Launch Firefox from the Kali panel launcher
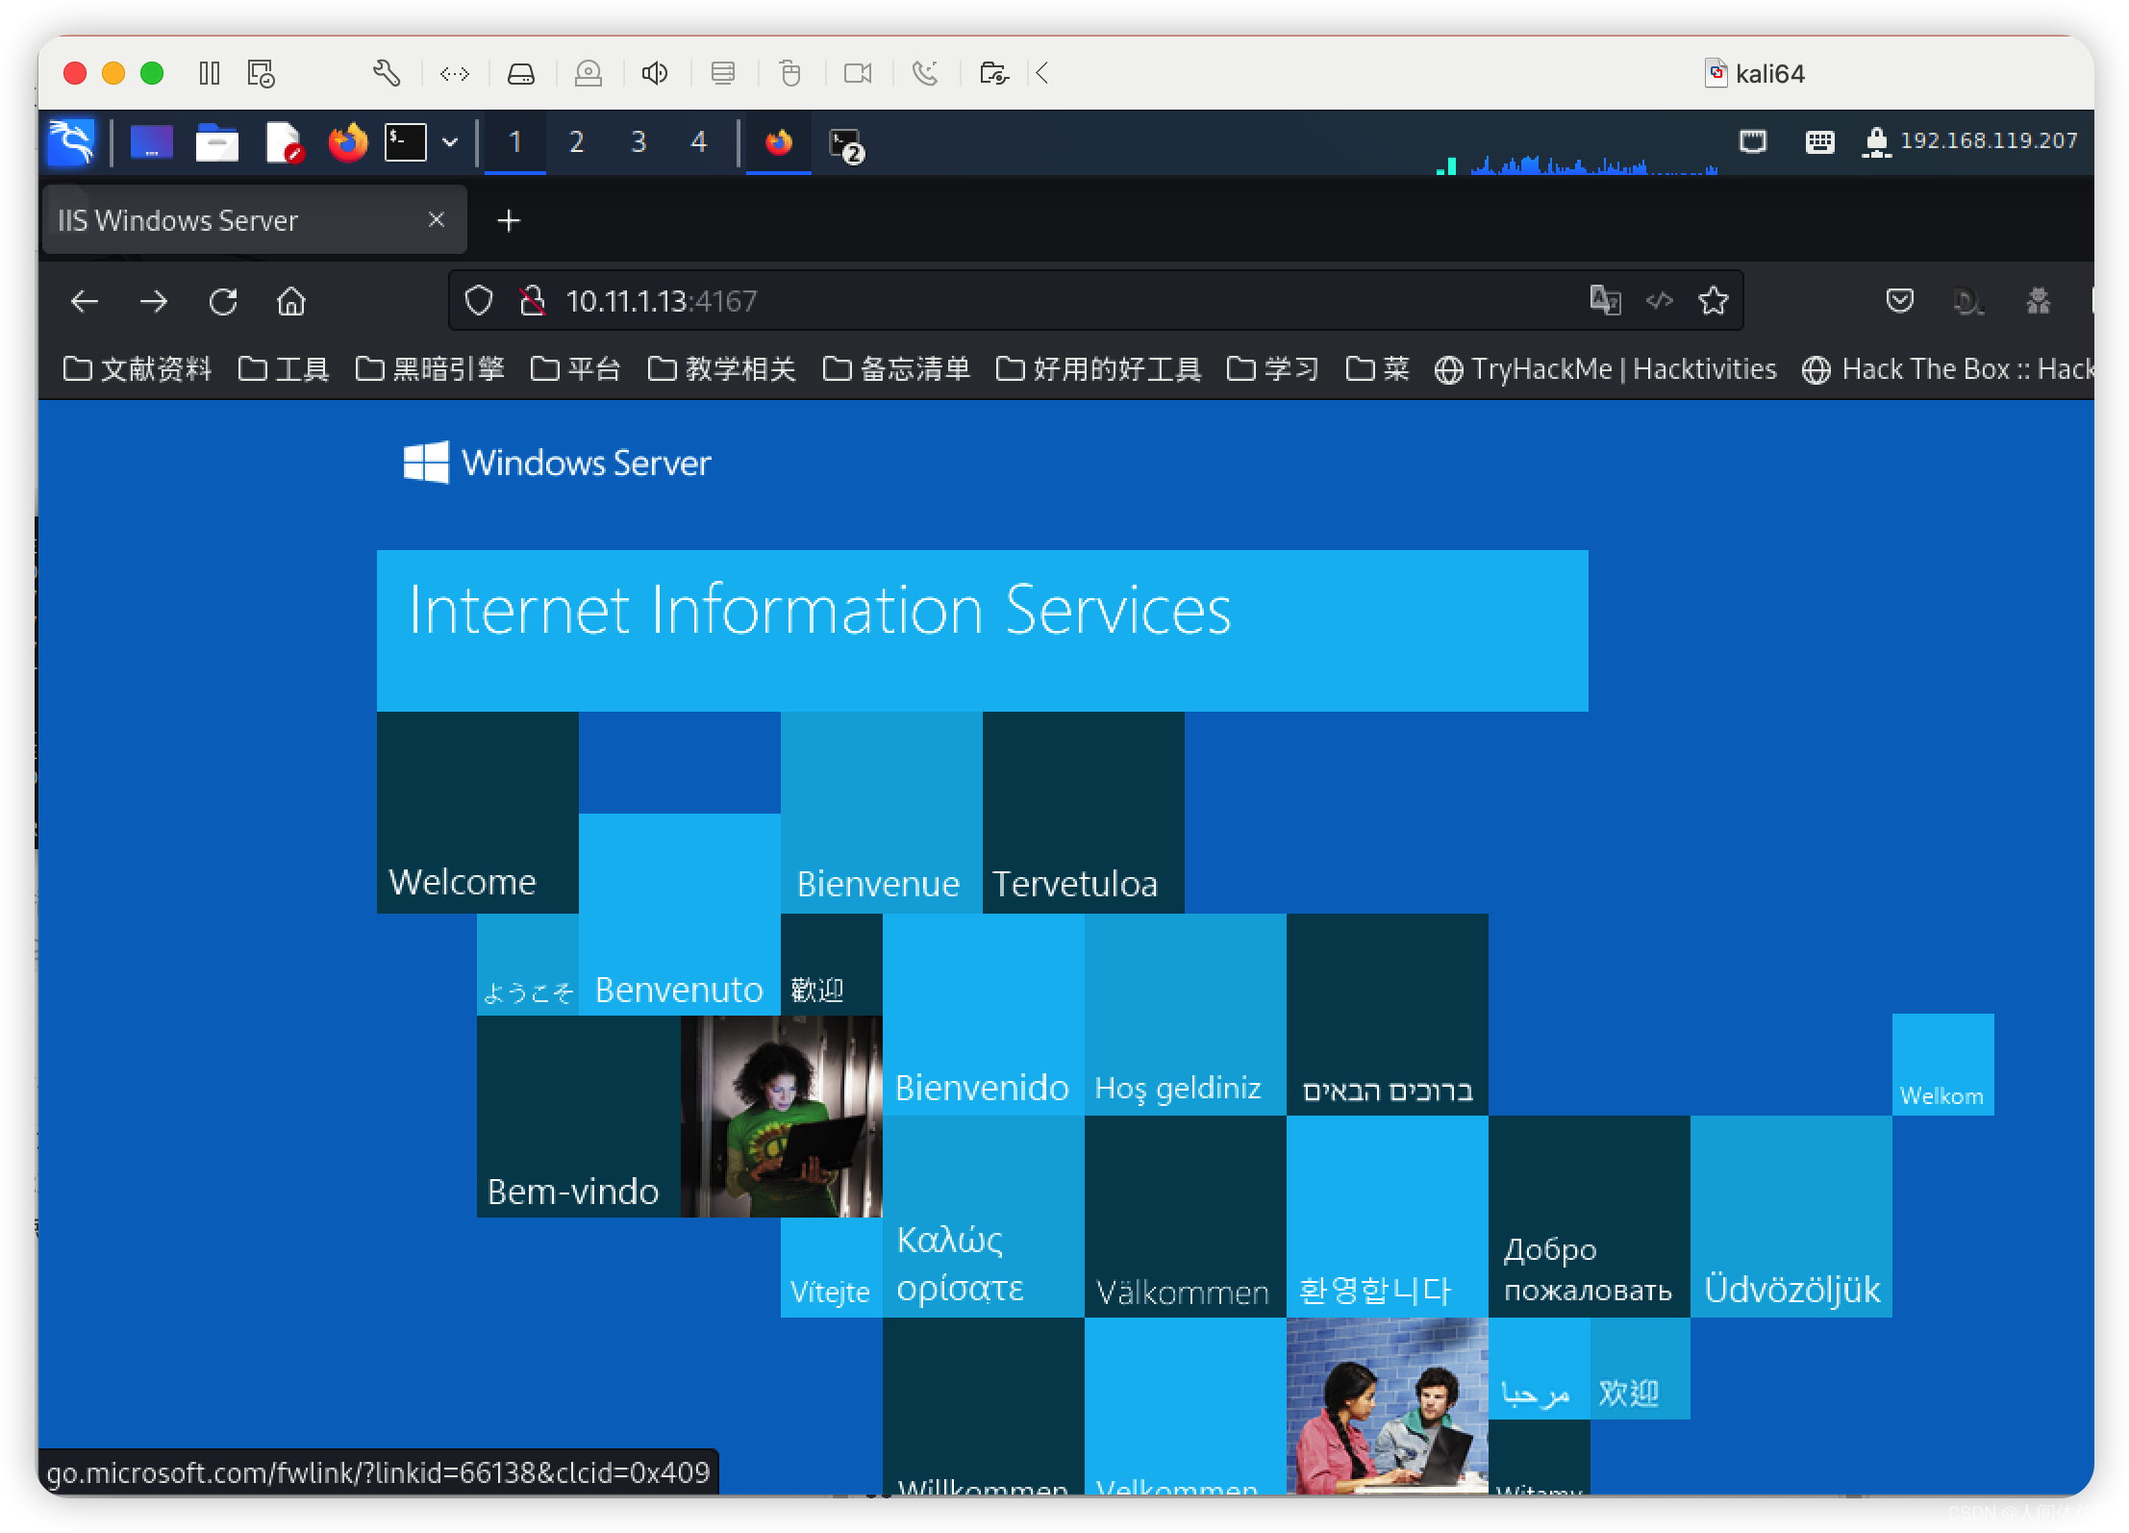Viewport: 2129px width, 1533px height. [x=348, y=142]
